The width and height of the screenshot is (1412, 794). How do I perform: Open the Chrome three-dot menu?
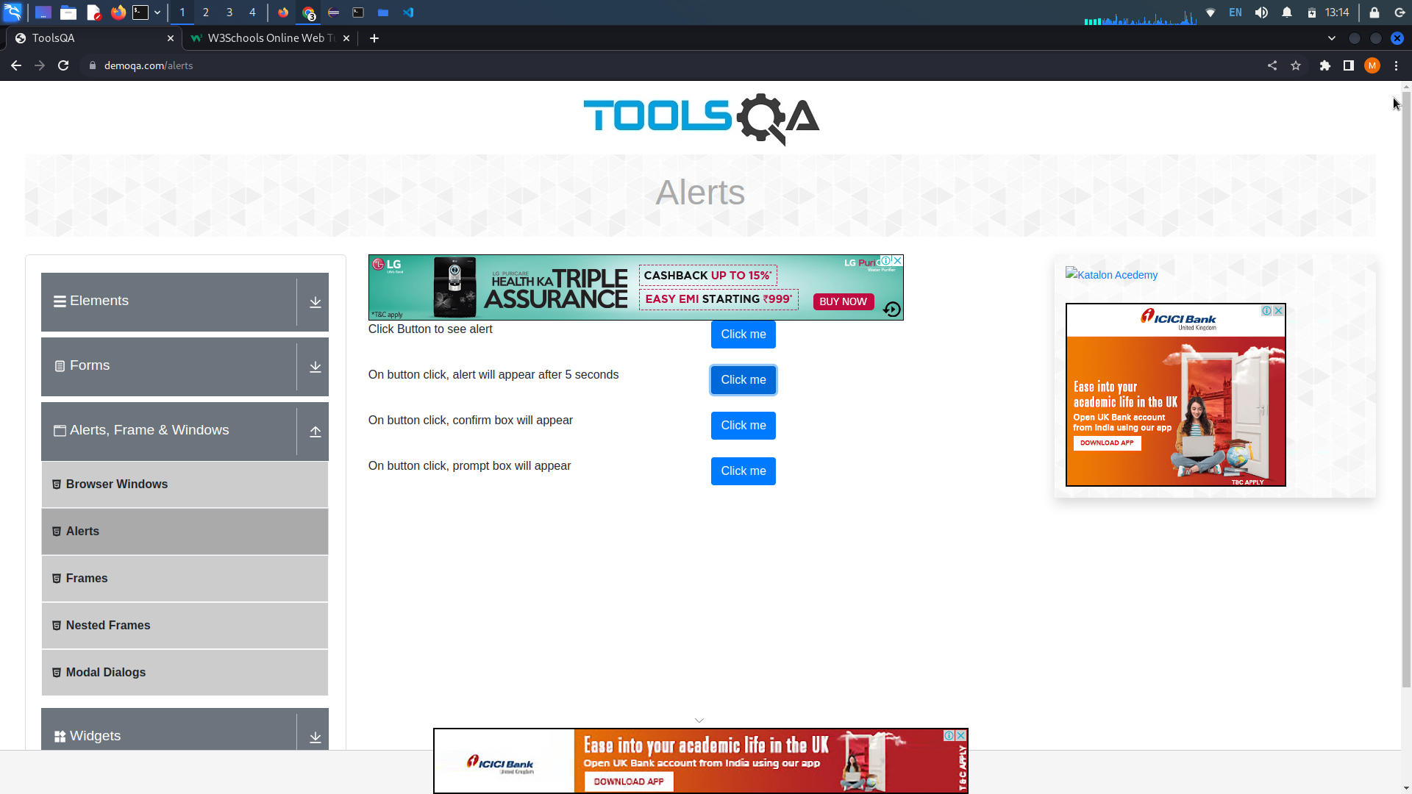(1396, 65)
